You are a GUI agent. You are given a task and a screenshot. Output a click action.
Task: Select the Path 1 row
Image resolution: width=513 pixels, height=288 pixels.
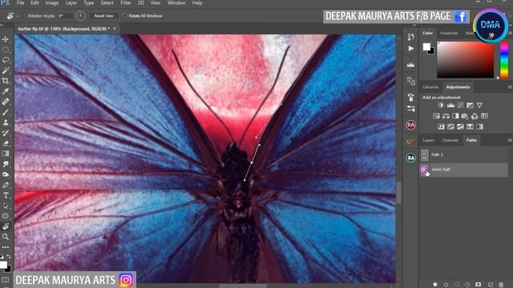[464, 154]
